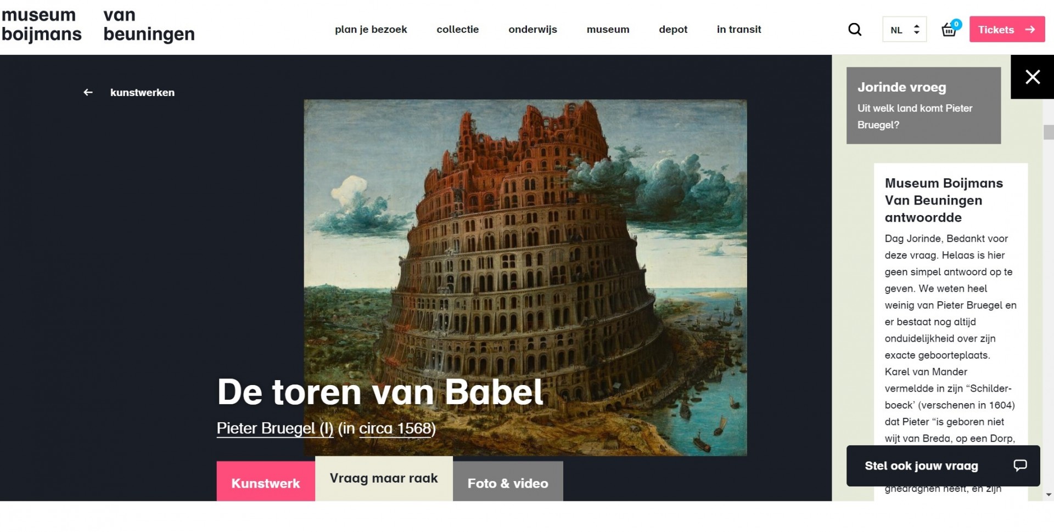1054x532 pixels.
Task: Click the Museum Boijmans Van Beuningen logo
Action: (x=98, y=25)
